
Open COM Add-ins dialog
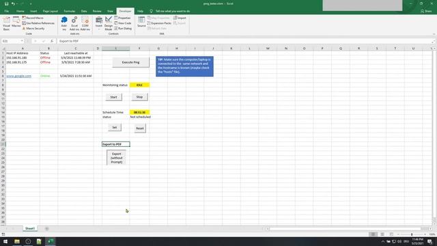(x=85, y=23)
